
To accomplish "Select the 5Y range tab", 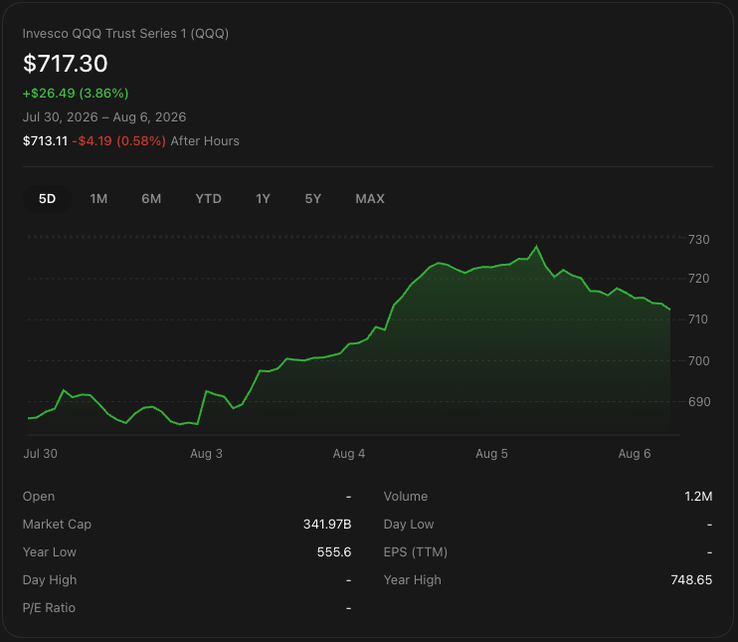I will [313, 199].
